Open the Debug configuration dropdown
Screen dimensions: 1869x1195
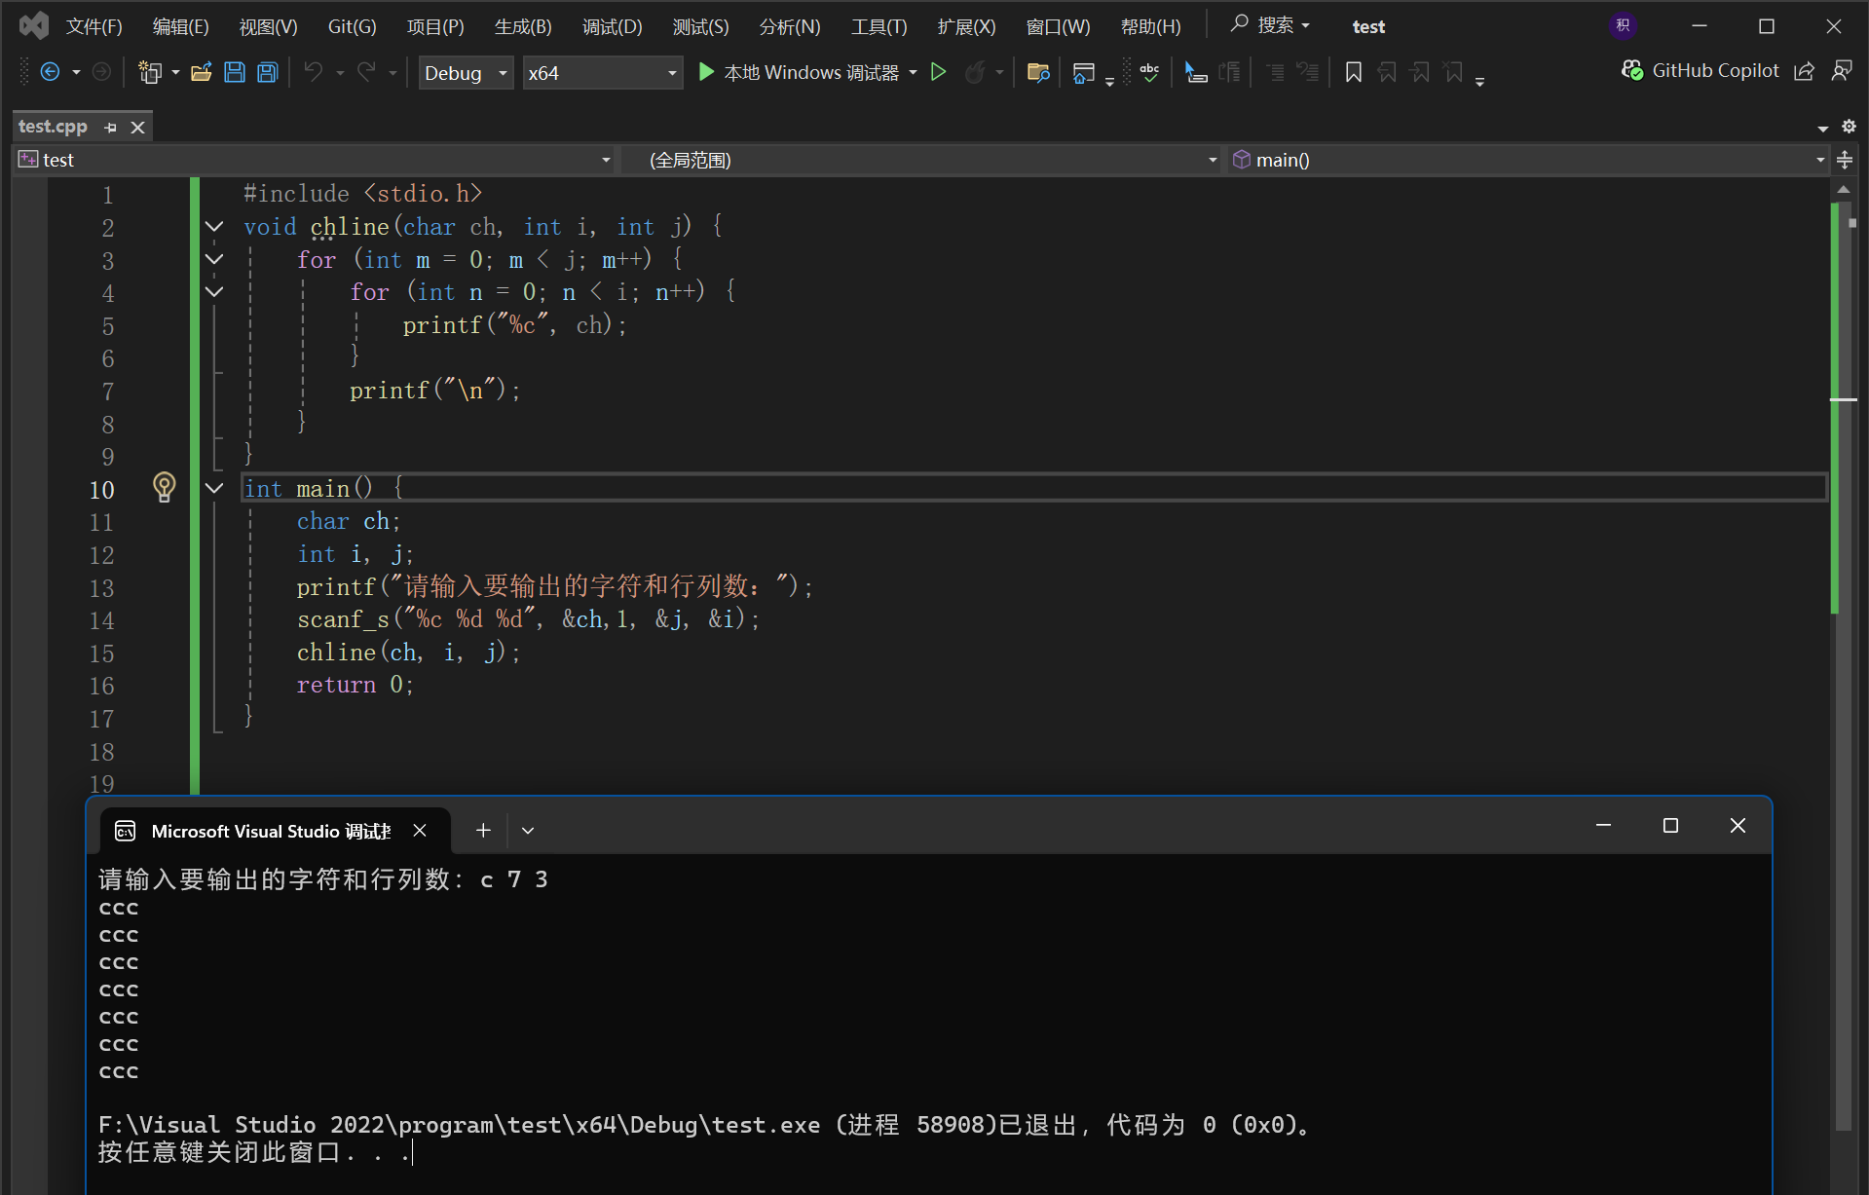pos(466,73)
